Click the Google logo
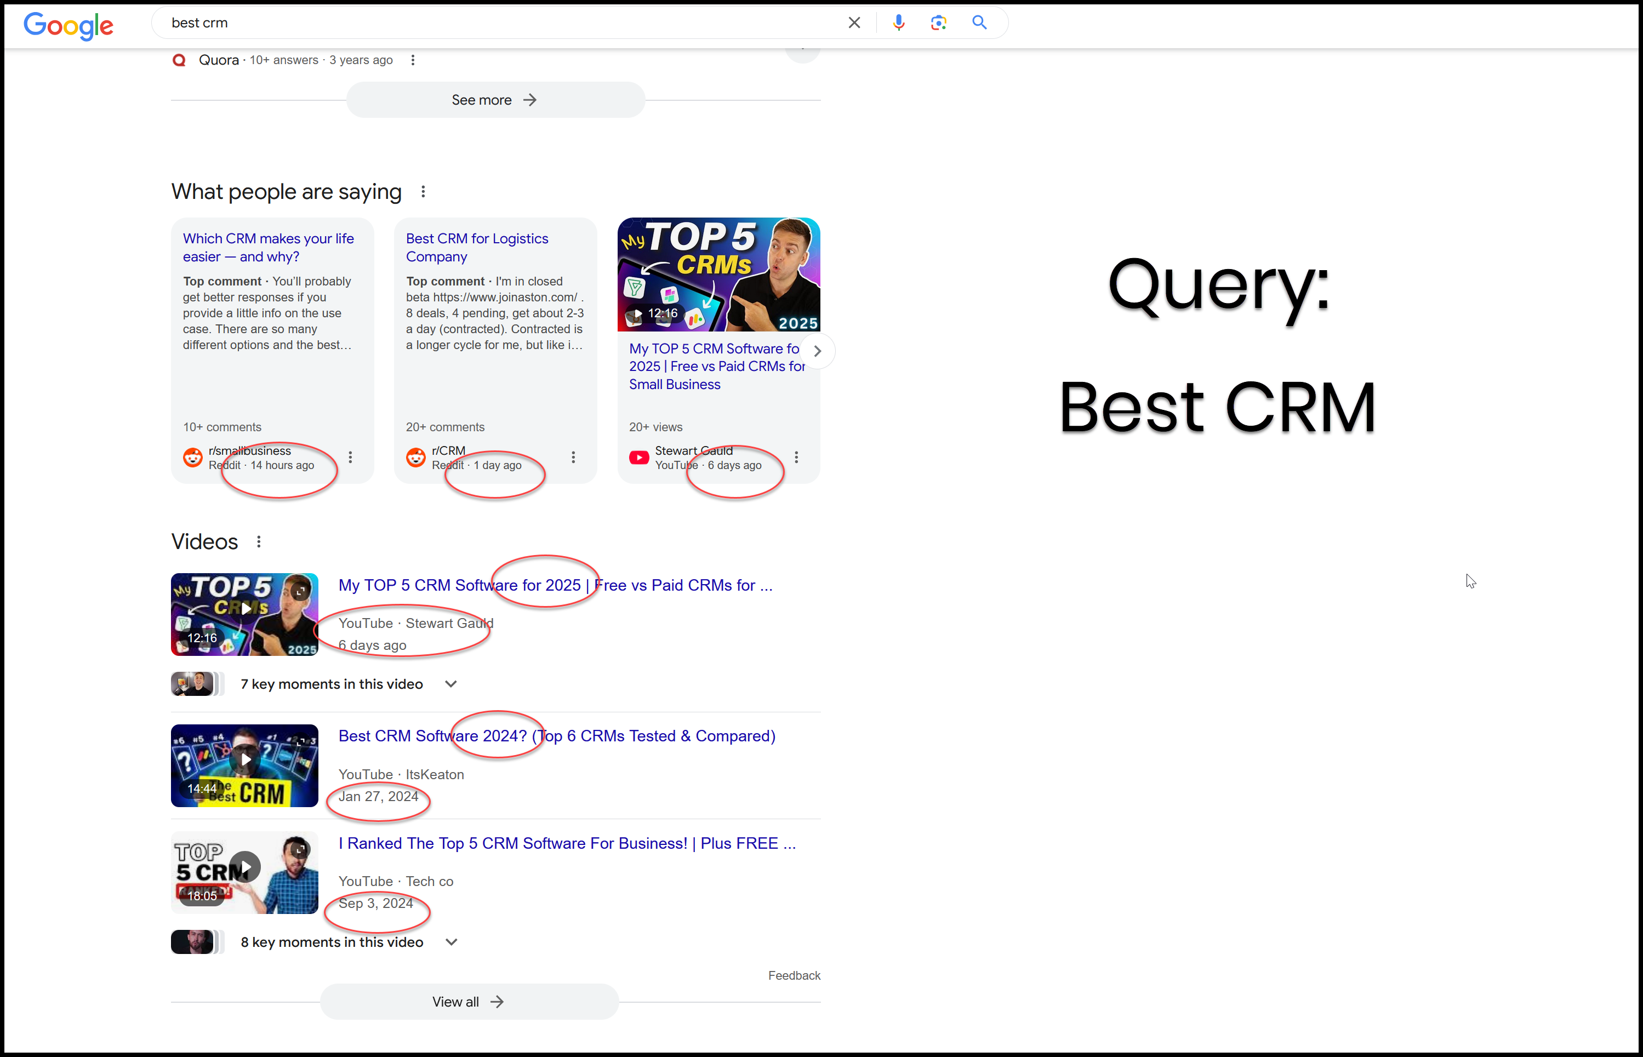The image size is (1643, 1057). (x=68, y=25)
